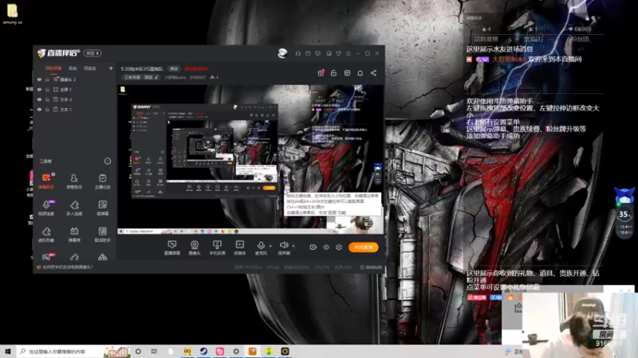Open the 弹幕秀 danmu show tool

pos(74,234)
